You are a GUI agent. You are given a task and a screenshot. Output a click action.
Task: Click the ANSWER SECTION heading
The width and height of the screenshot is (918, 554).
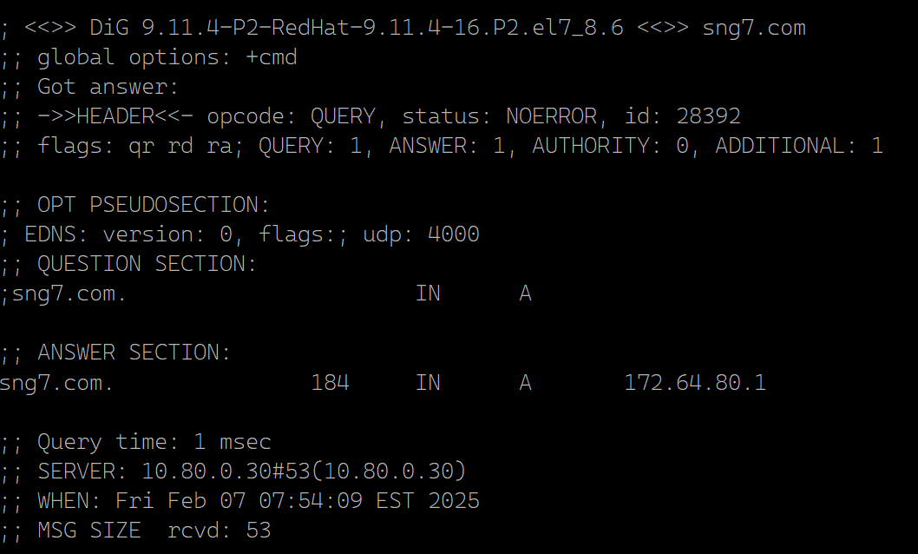134,353
